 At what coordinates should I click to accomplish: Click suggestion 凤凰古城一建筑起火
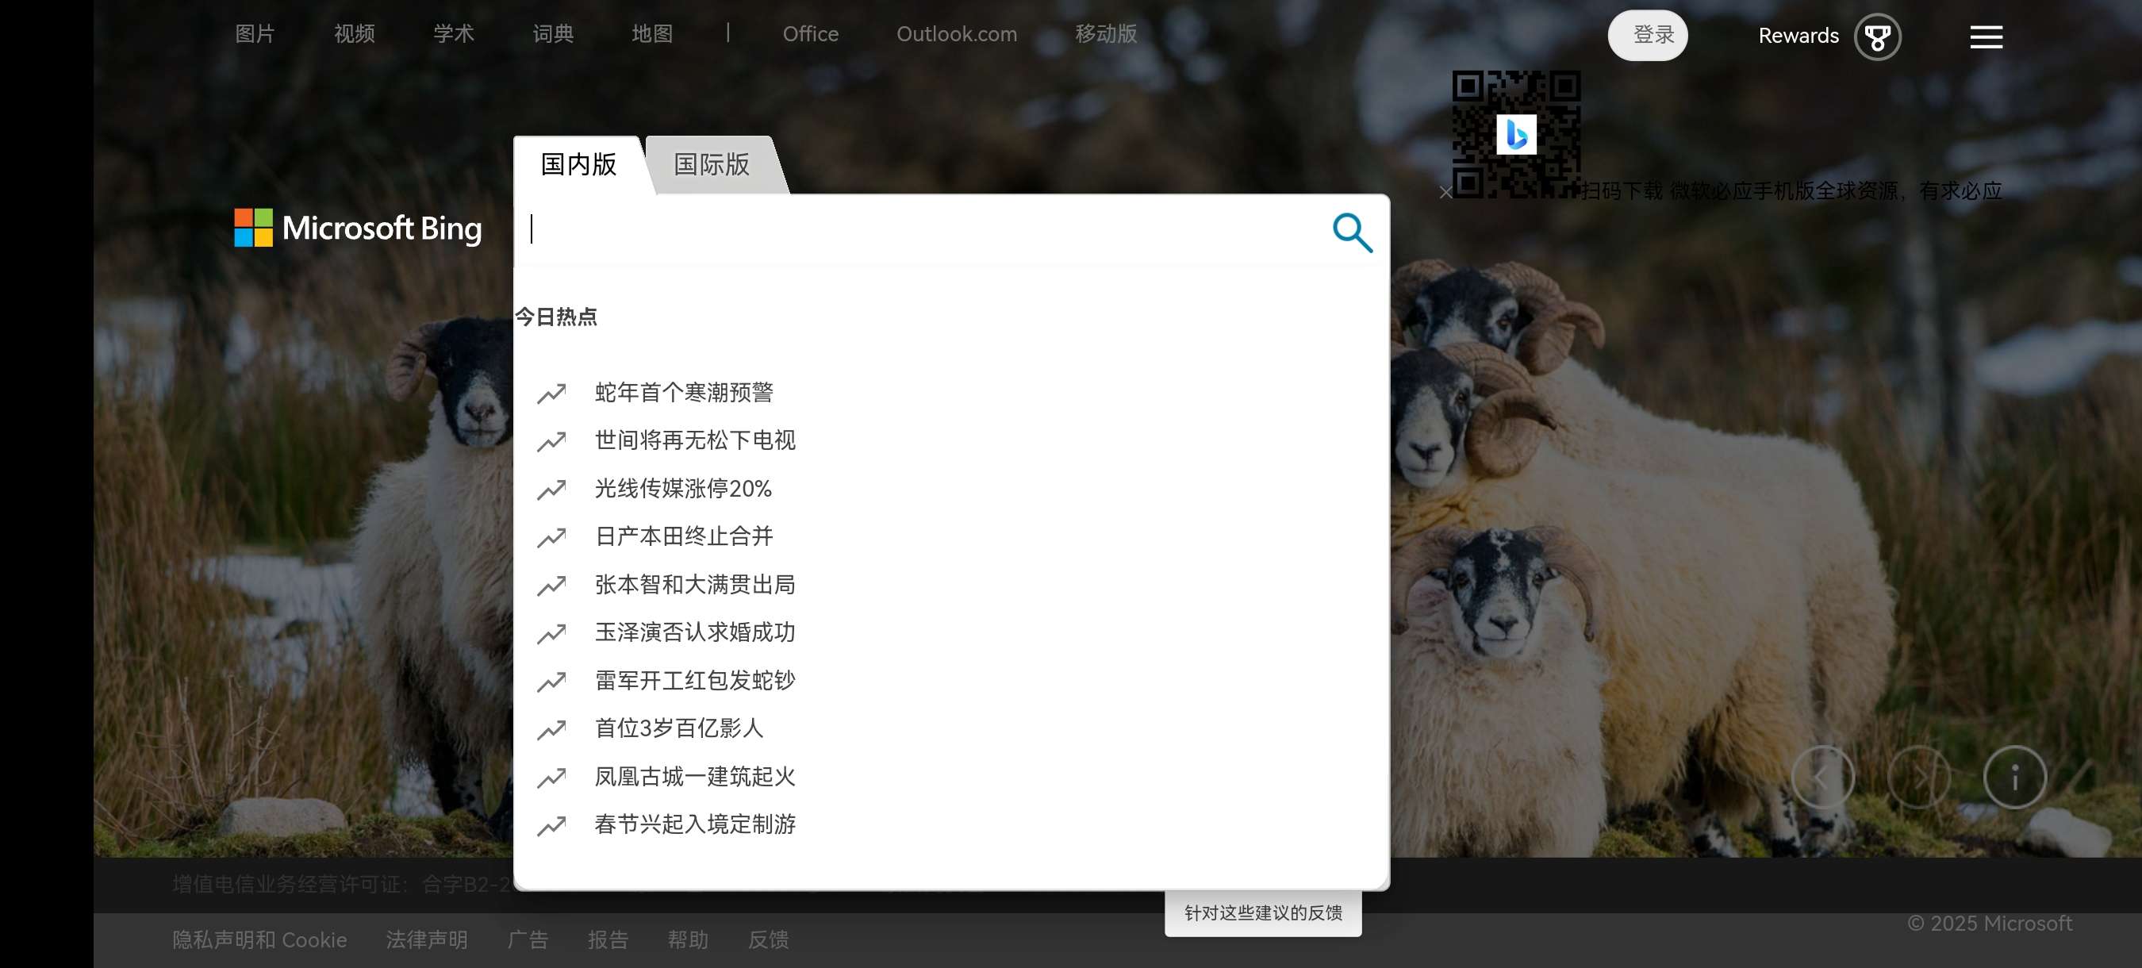click(x=694, y=776)
